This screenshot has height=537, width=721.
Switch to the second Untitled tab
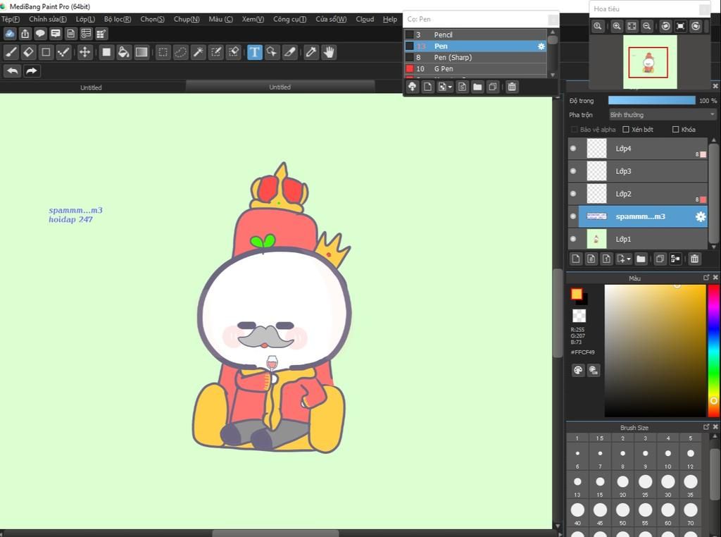coord(280,87)
